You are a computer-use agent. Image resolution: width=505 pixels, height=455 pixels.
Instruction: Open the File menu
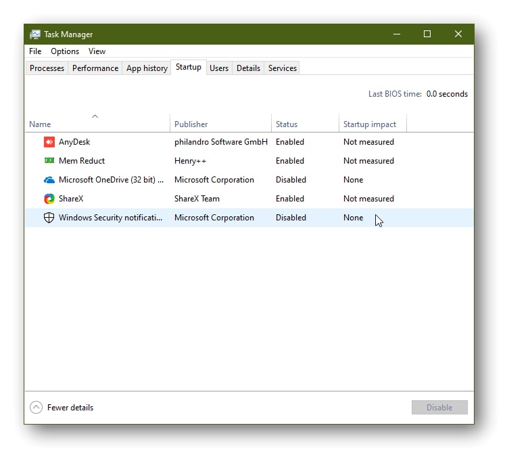[x=35, y=51]
